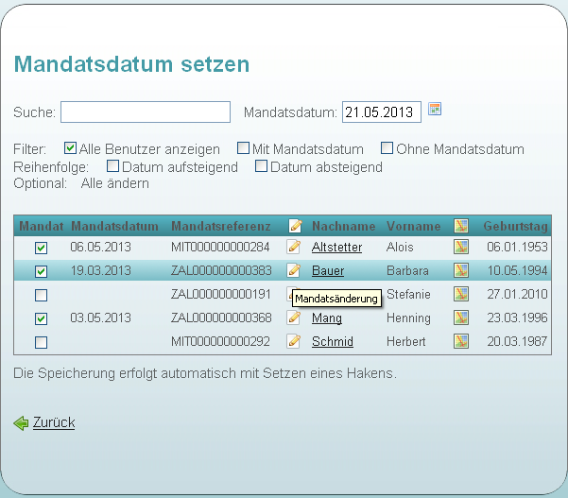The height and width of the screenshot is (498, 568).
Task: Enable the 'Mit Mandatsdatum' filter
Action: pos(244,148)
